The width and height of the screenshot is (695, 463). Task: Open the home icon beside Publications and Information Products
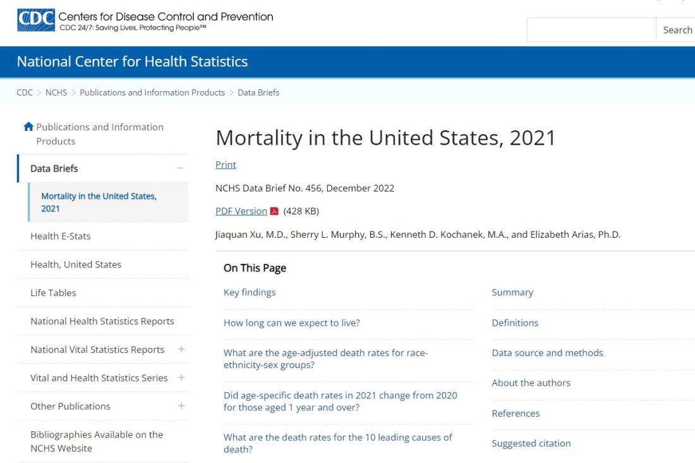click(x=28, y=127)
